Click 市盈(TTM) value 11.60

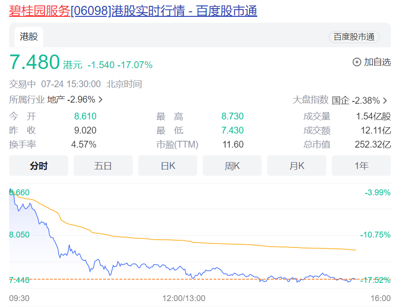[x=233, y=144]
